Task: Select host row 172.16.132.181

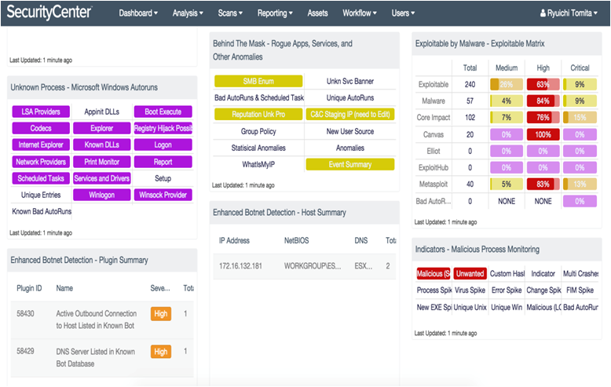Action: point(305,266)
